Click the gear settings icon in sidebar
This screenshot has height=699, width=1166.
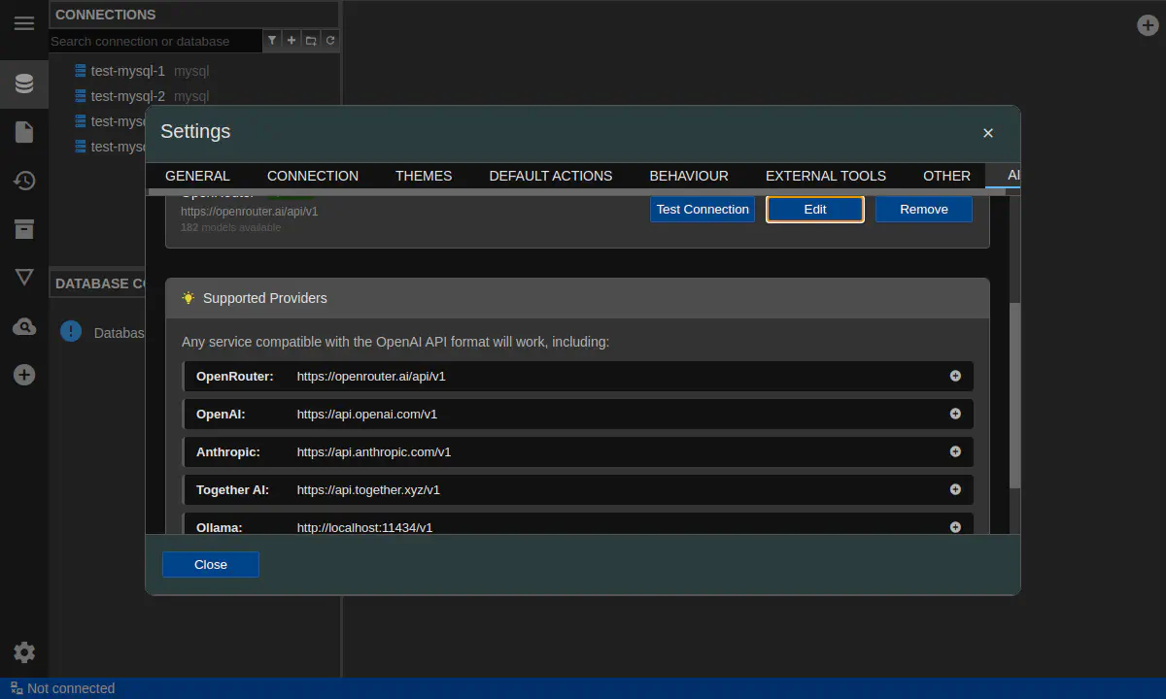click(x=24, y=652)
